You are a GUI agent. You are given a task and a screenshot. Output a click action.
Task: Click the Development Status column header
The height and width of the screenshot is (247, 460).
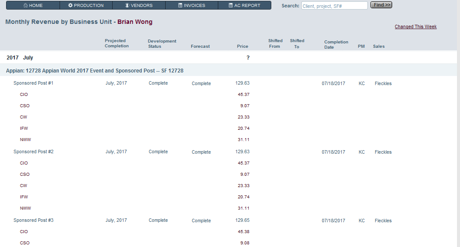pos(162,44)
